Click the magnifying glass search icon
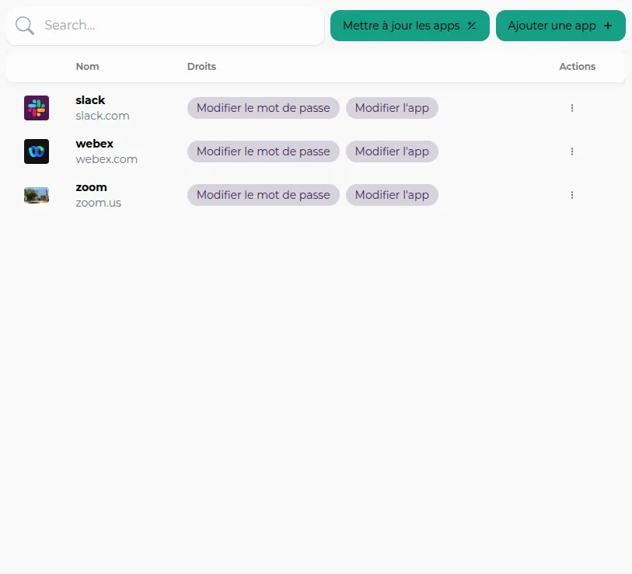Screen dimensions: 632x574 (x=25, y=26)
